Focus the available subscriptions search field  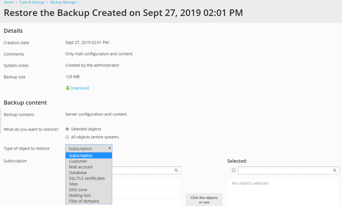coord(146,170)
